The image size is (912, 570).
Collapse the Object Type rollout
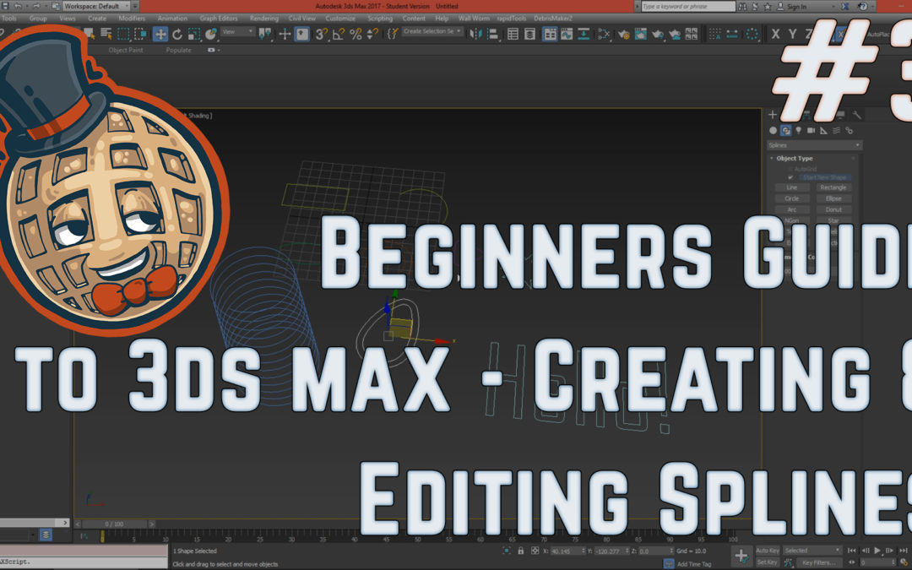[771, 158]
